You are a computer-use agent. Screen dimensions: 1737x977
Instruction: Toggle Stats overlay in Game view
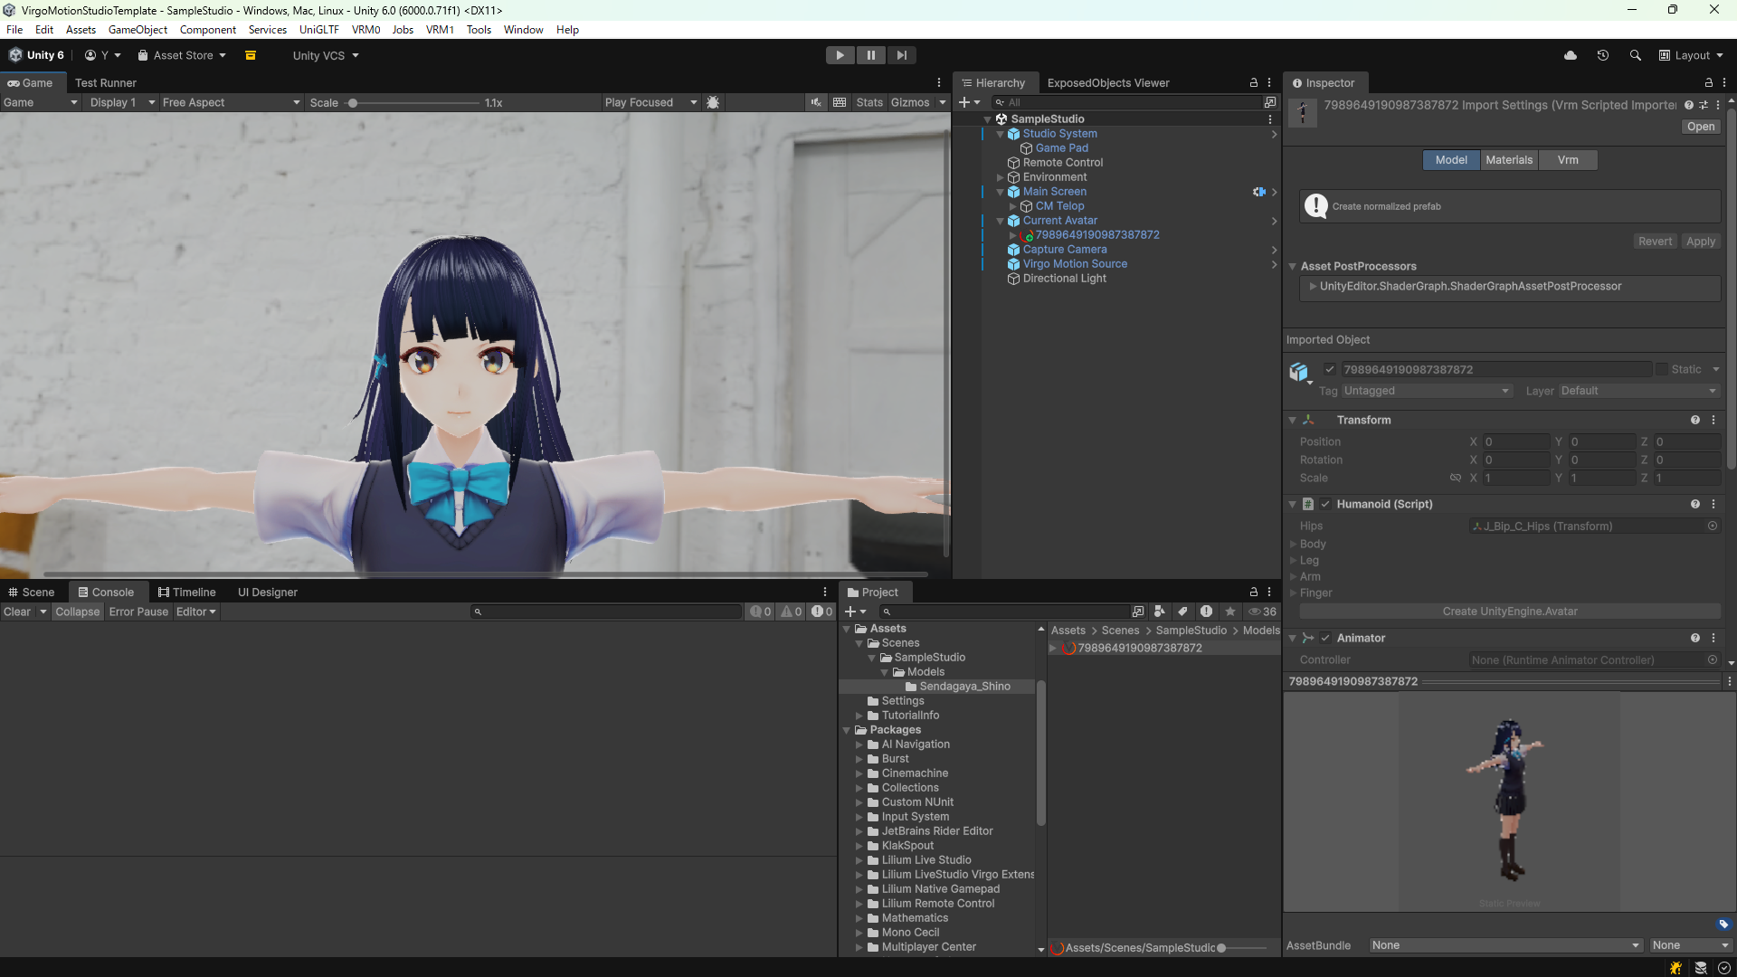869,102
